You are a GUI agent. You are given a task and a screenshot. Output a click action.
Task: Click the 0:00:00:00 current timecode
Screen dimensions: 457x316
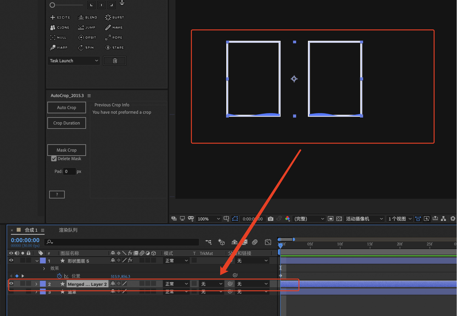pos(25,240)
